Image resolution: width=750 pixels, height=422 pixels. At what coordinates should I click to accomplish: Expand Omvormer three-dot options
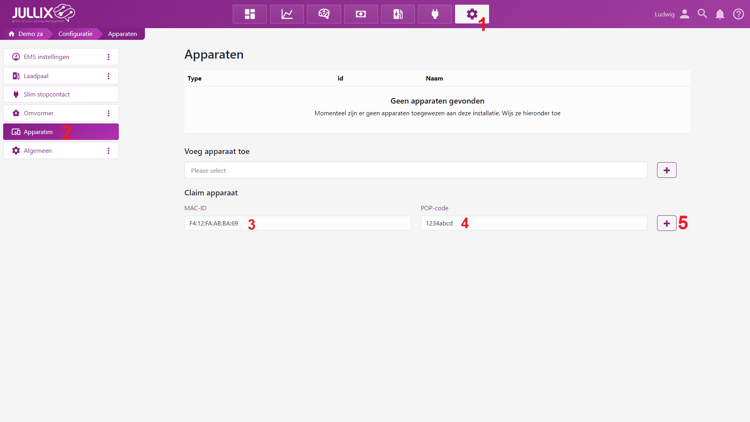109,113
